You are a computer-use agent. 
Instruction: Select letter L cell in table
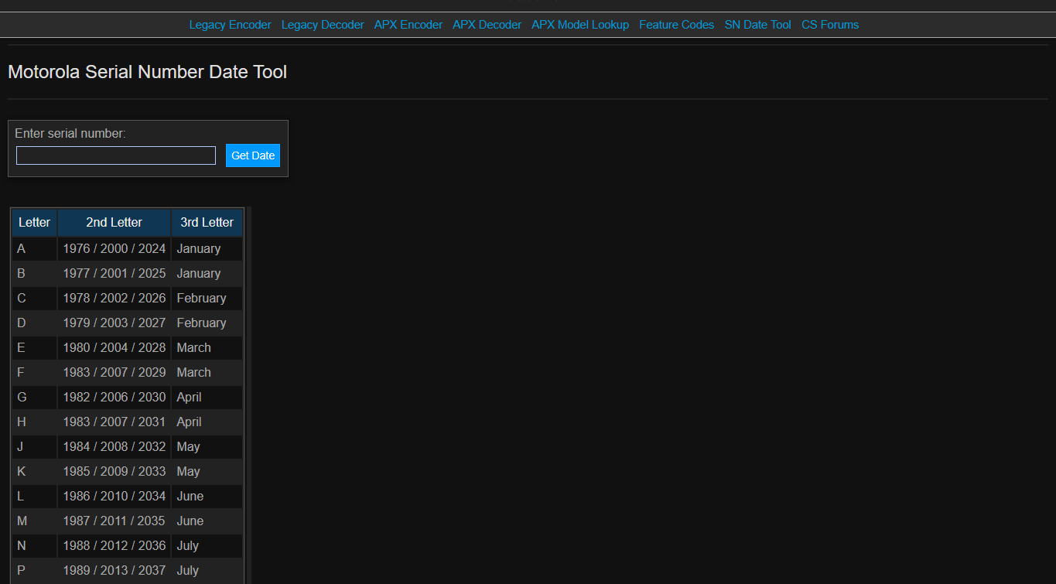(34, 497)
